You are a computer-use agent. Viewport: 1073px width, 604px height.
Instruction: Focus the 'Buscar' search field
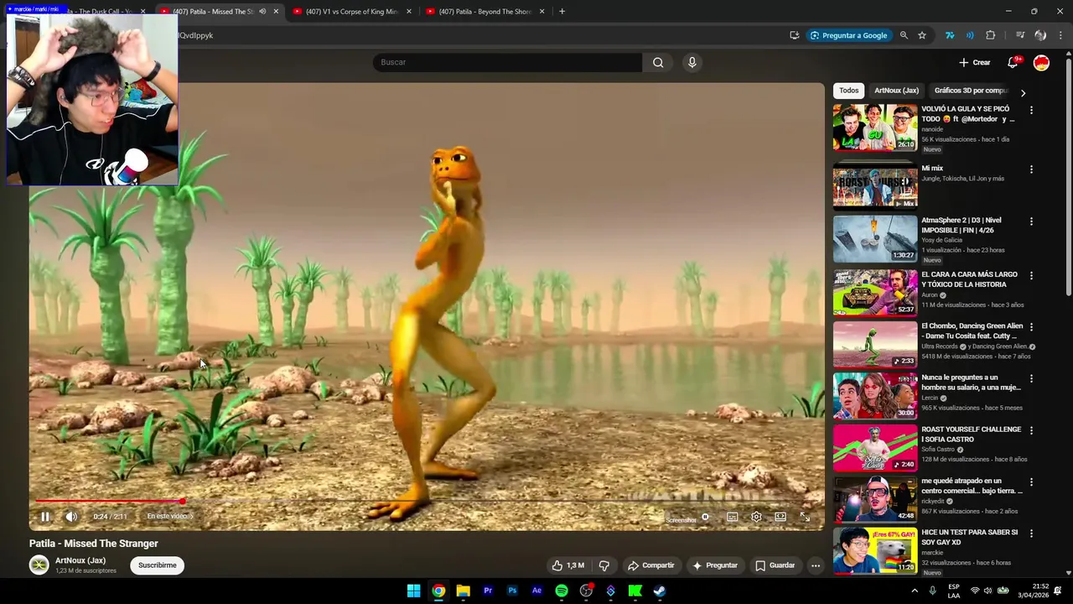tap(507, 62)
